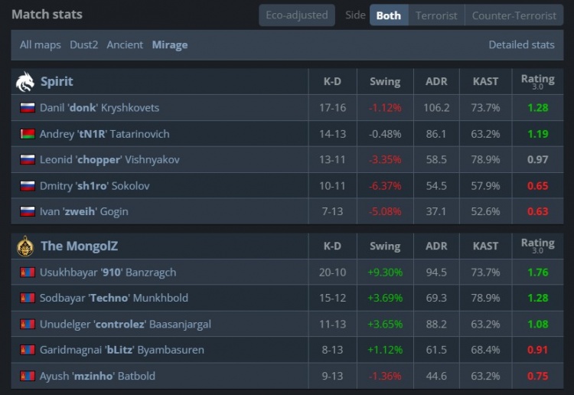The width and height of the screenshot is (574, 395).
Task: Select the Both sides option
Action: [388, 15]
